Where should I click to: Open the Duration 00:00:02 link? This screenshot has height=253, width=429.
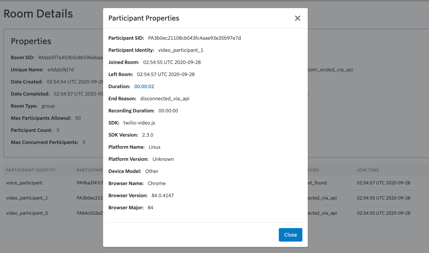click(x=144, y=87)
